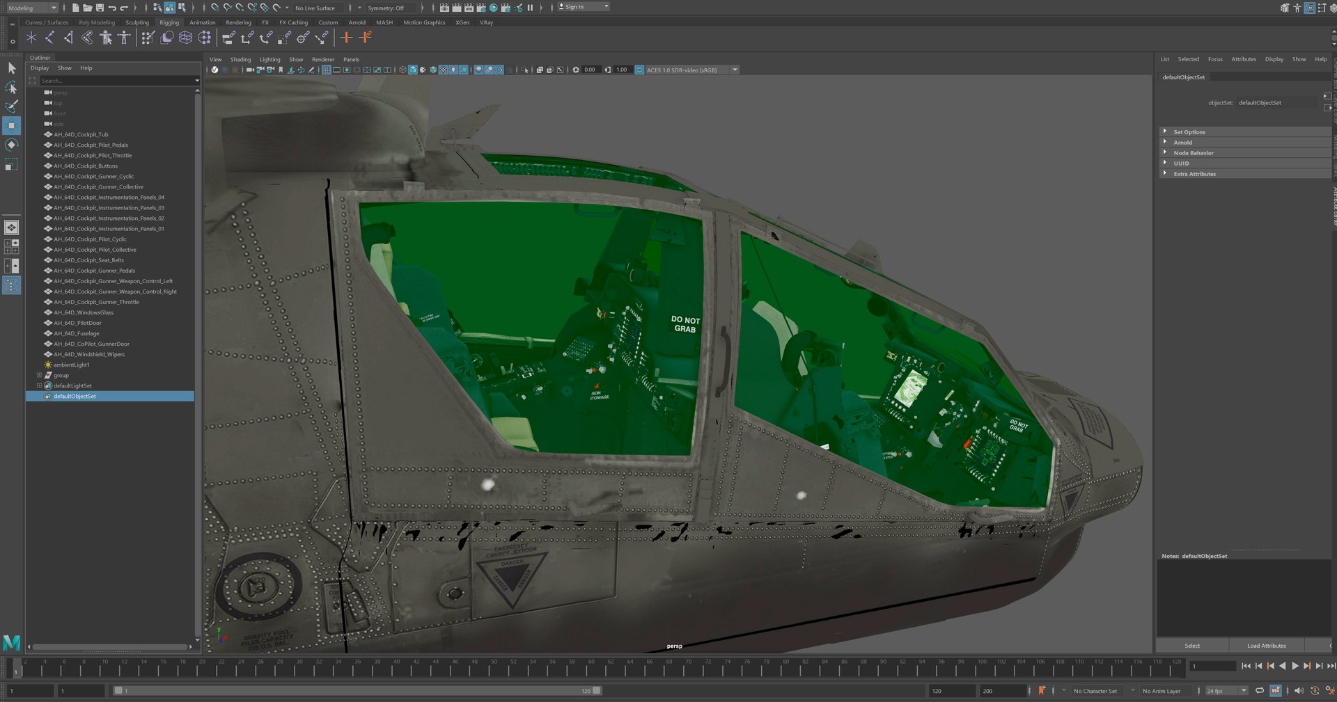This screenshot has height=702, width=1337.
Task: Open the Modeling menu set dropdown
Action: point(32,8)
